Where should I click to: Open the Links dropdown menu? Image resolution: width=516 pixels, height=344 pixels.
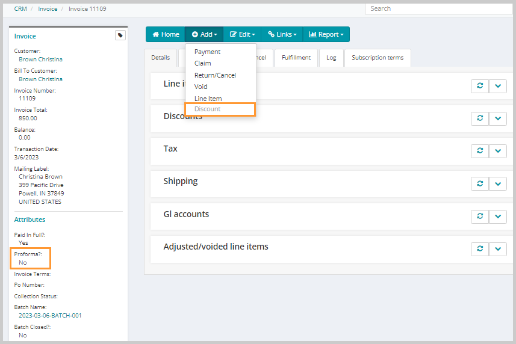pyautogui.click(x=282, y=34)
